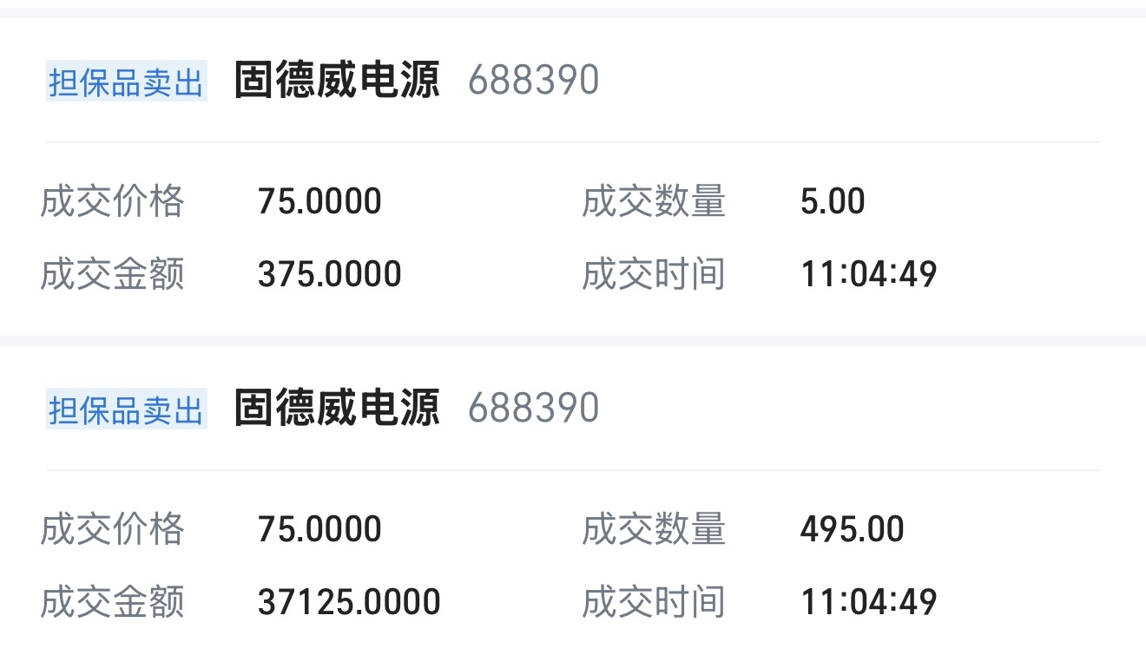Tap the 75.0000 price above the 37125.0000 amount
Viewport: 1146px width, 655px height.
[319, 529]
